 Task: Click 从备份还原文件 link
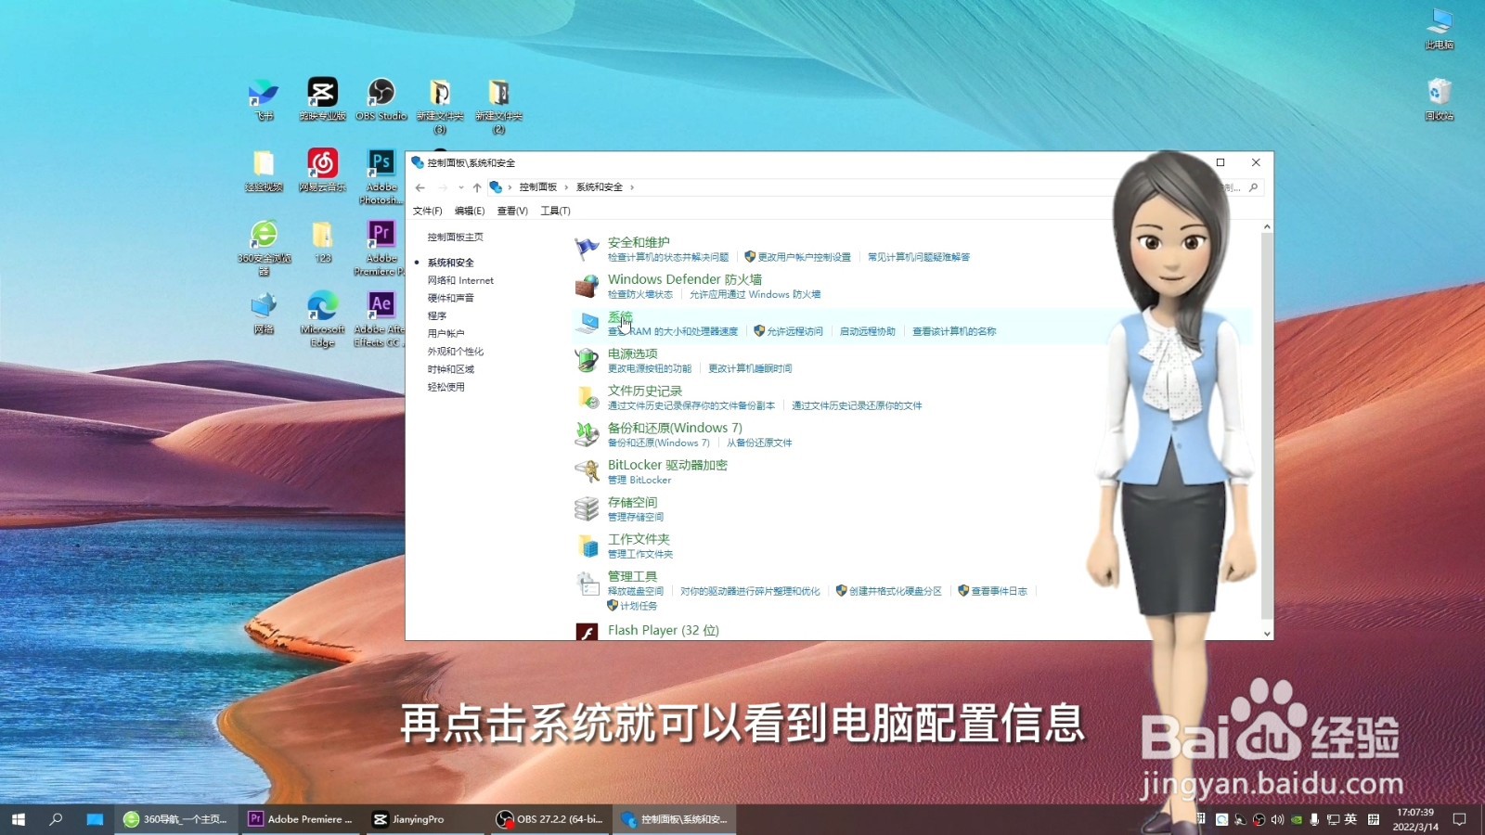point(759,443)
